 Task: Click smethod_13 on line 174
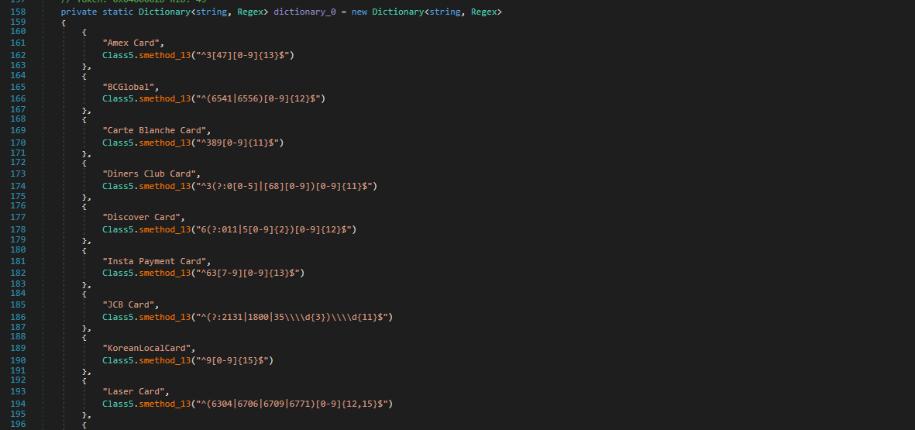[x=164, y=186]
